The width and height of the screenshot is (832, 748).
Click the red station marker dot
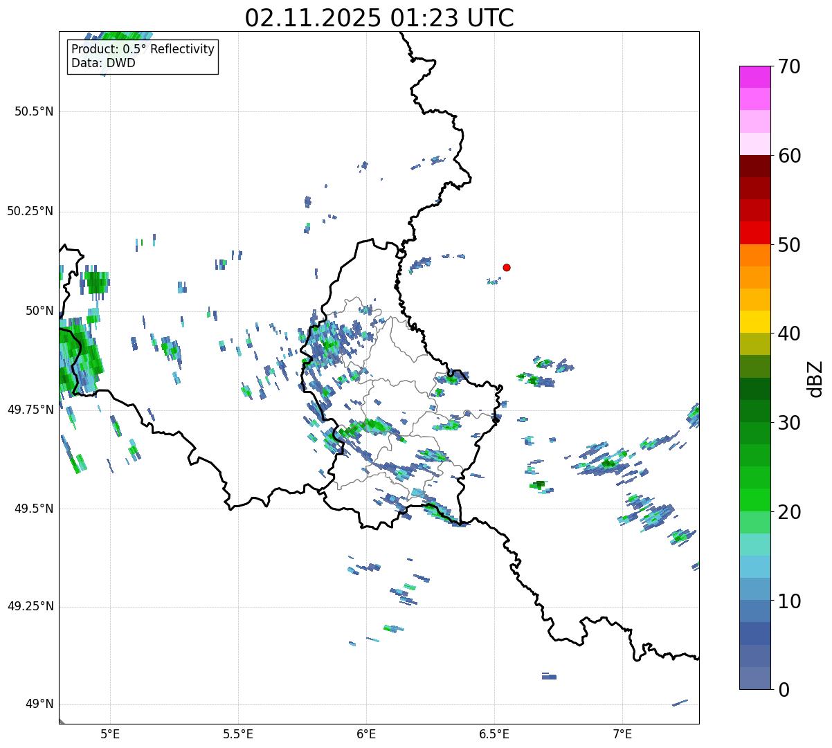(507, 267)
